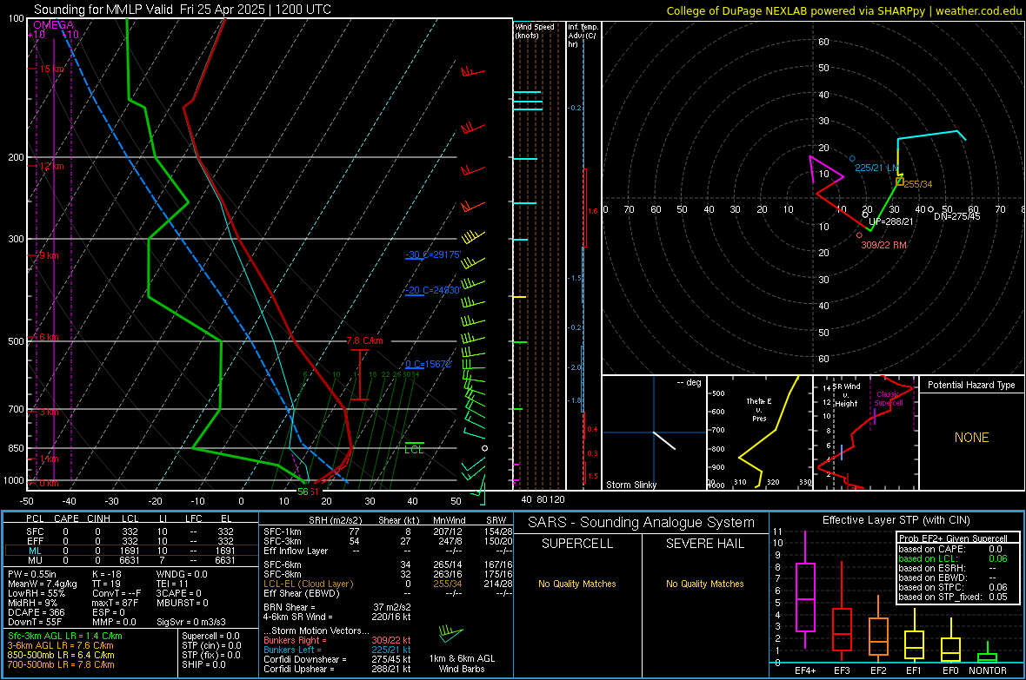1026x680 pixels.
Task: Click the SARS - Sounding Analogue System heading
Action: pos(642,523)
